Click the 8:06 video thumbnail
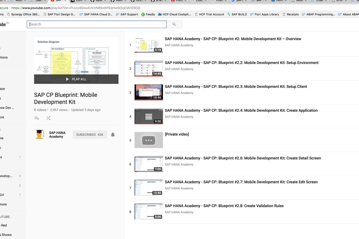 (149, 212)
